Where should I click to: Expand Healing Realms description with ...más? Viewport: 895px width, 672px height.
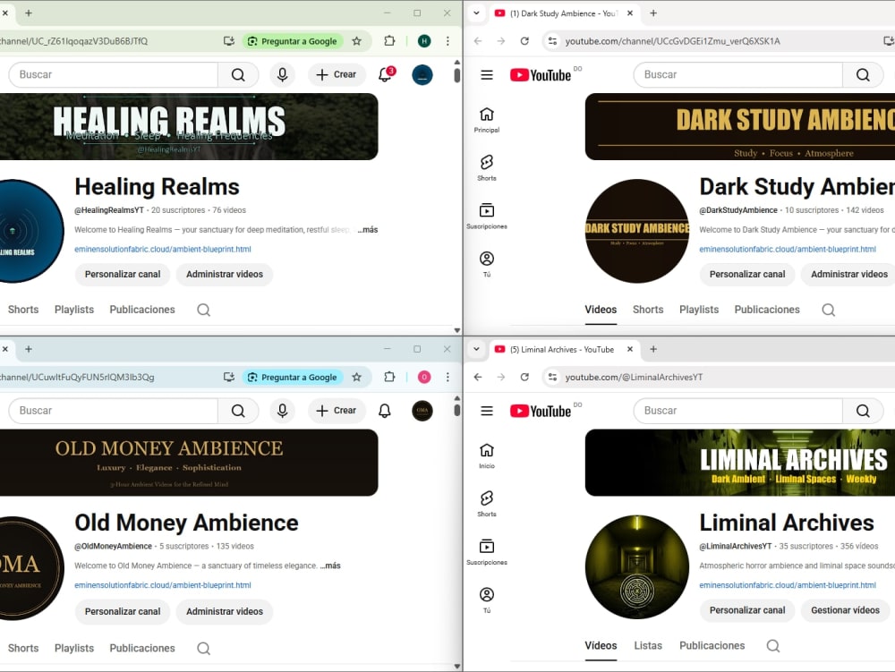[x=368, y=230]
